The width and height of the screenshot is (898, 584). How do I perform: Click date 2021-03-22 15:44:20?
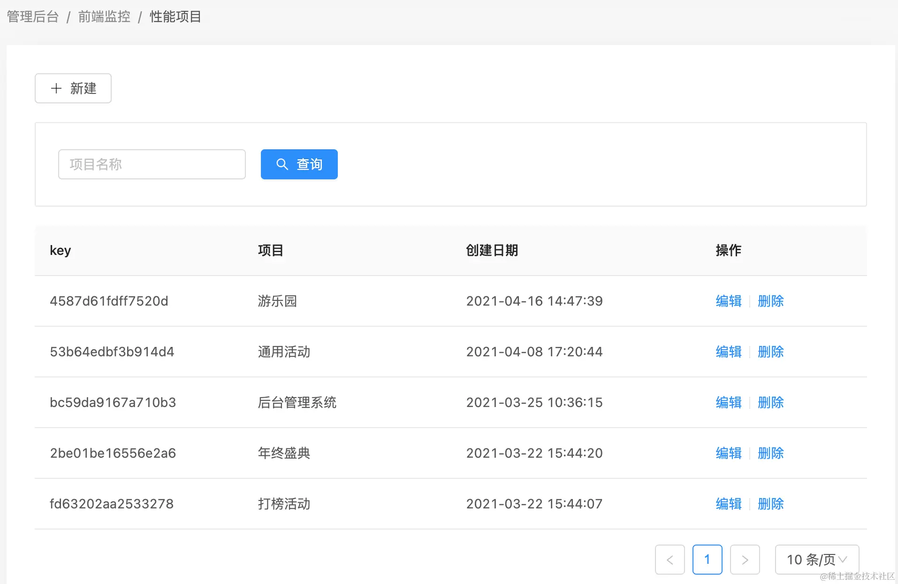click(x=534, y=453)
